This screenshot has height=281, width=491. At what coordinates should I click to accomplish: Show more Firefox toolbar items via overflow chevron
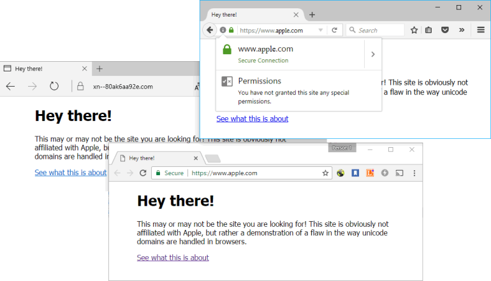pyautogui.click(x=462, y=30)
